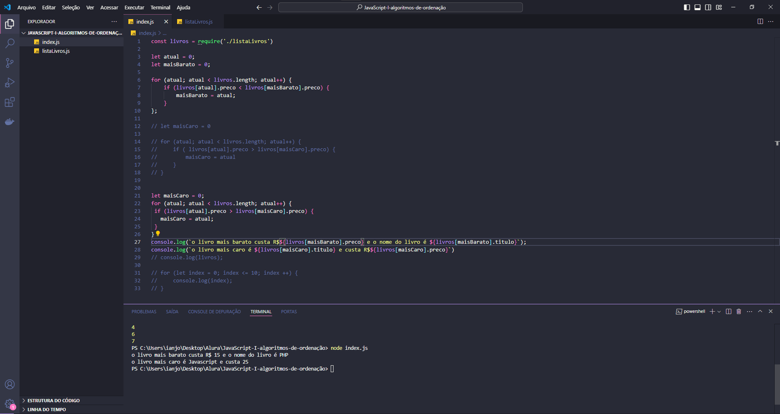Maximize the panel with the chevron up
780x414 pixels.
click(x=760, y=311)
